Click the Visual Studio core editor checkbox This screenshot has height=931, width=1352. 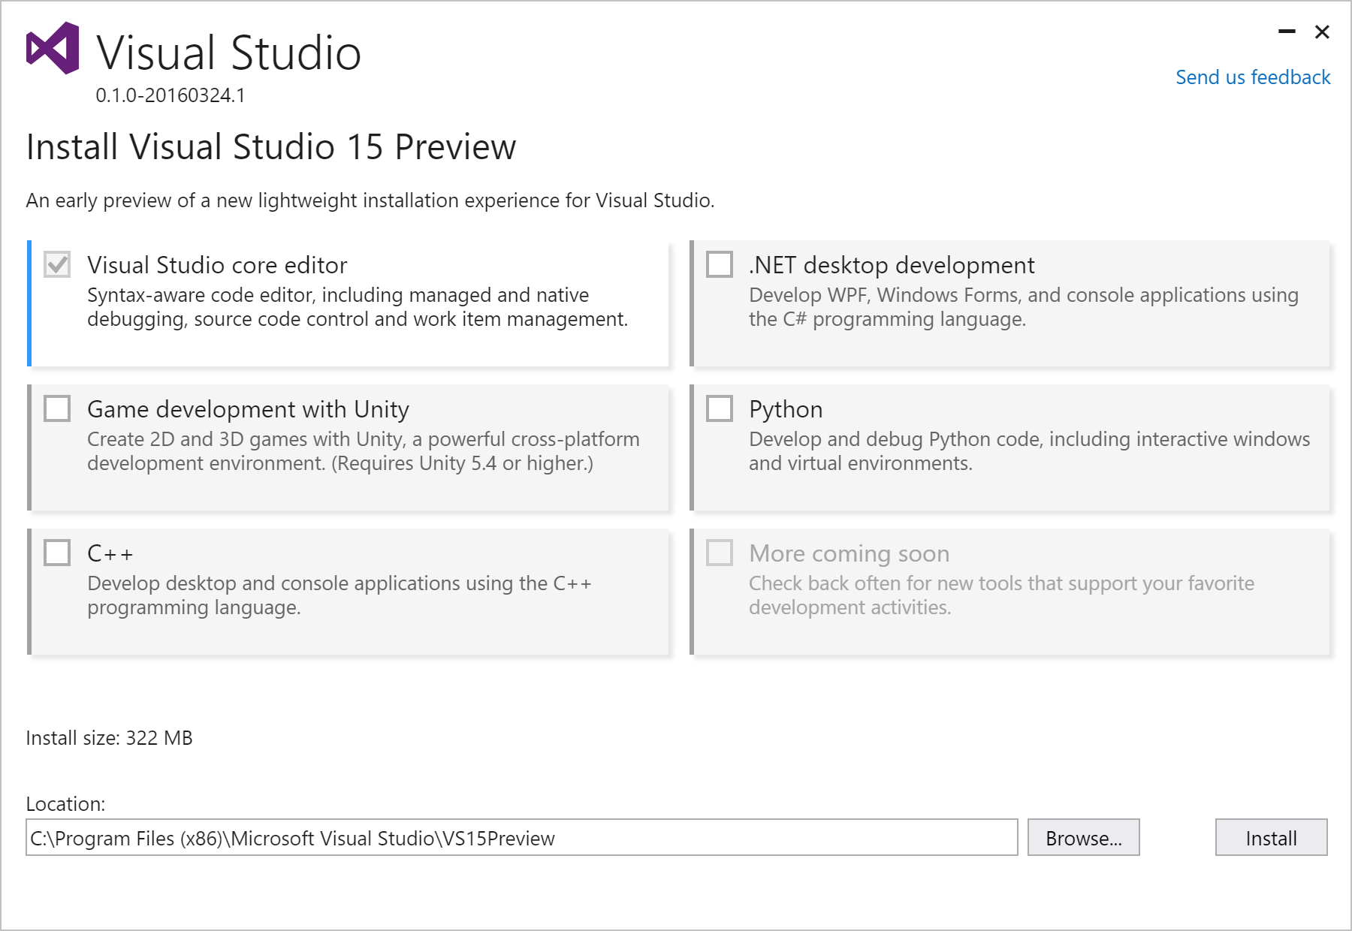(57, 265)
